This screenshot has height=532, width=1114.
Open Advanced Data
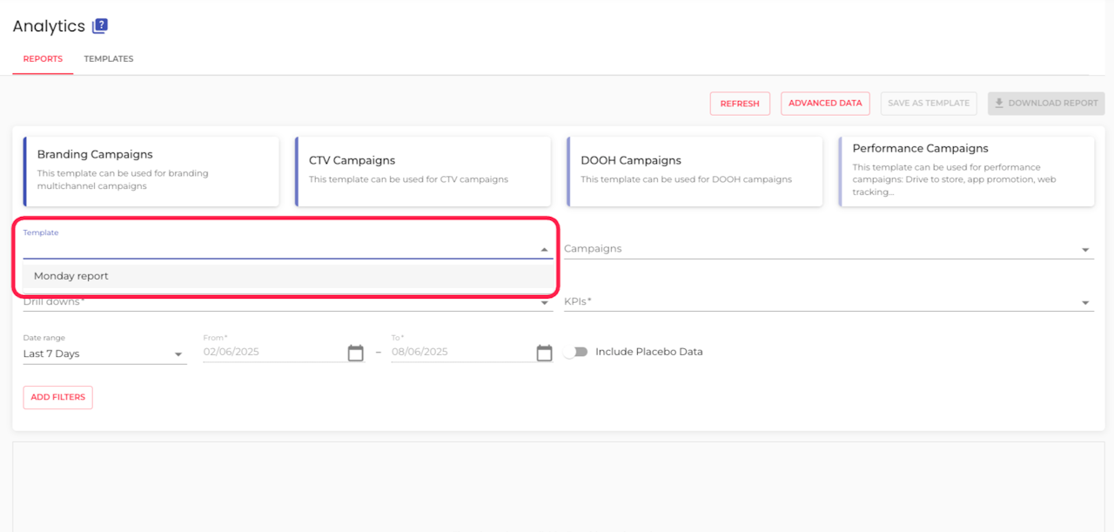(824, 104)
